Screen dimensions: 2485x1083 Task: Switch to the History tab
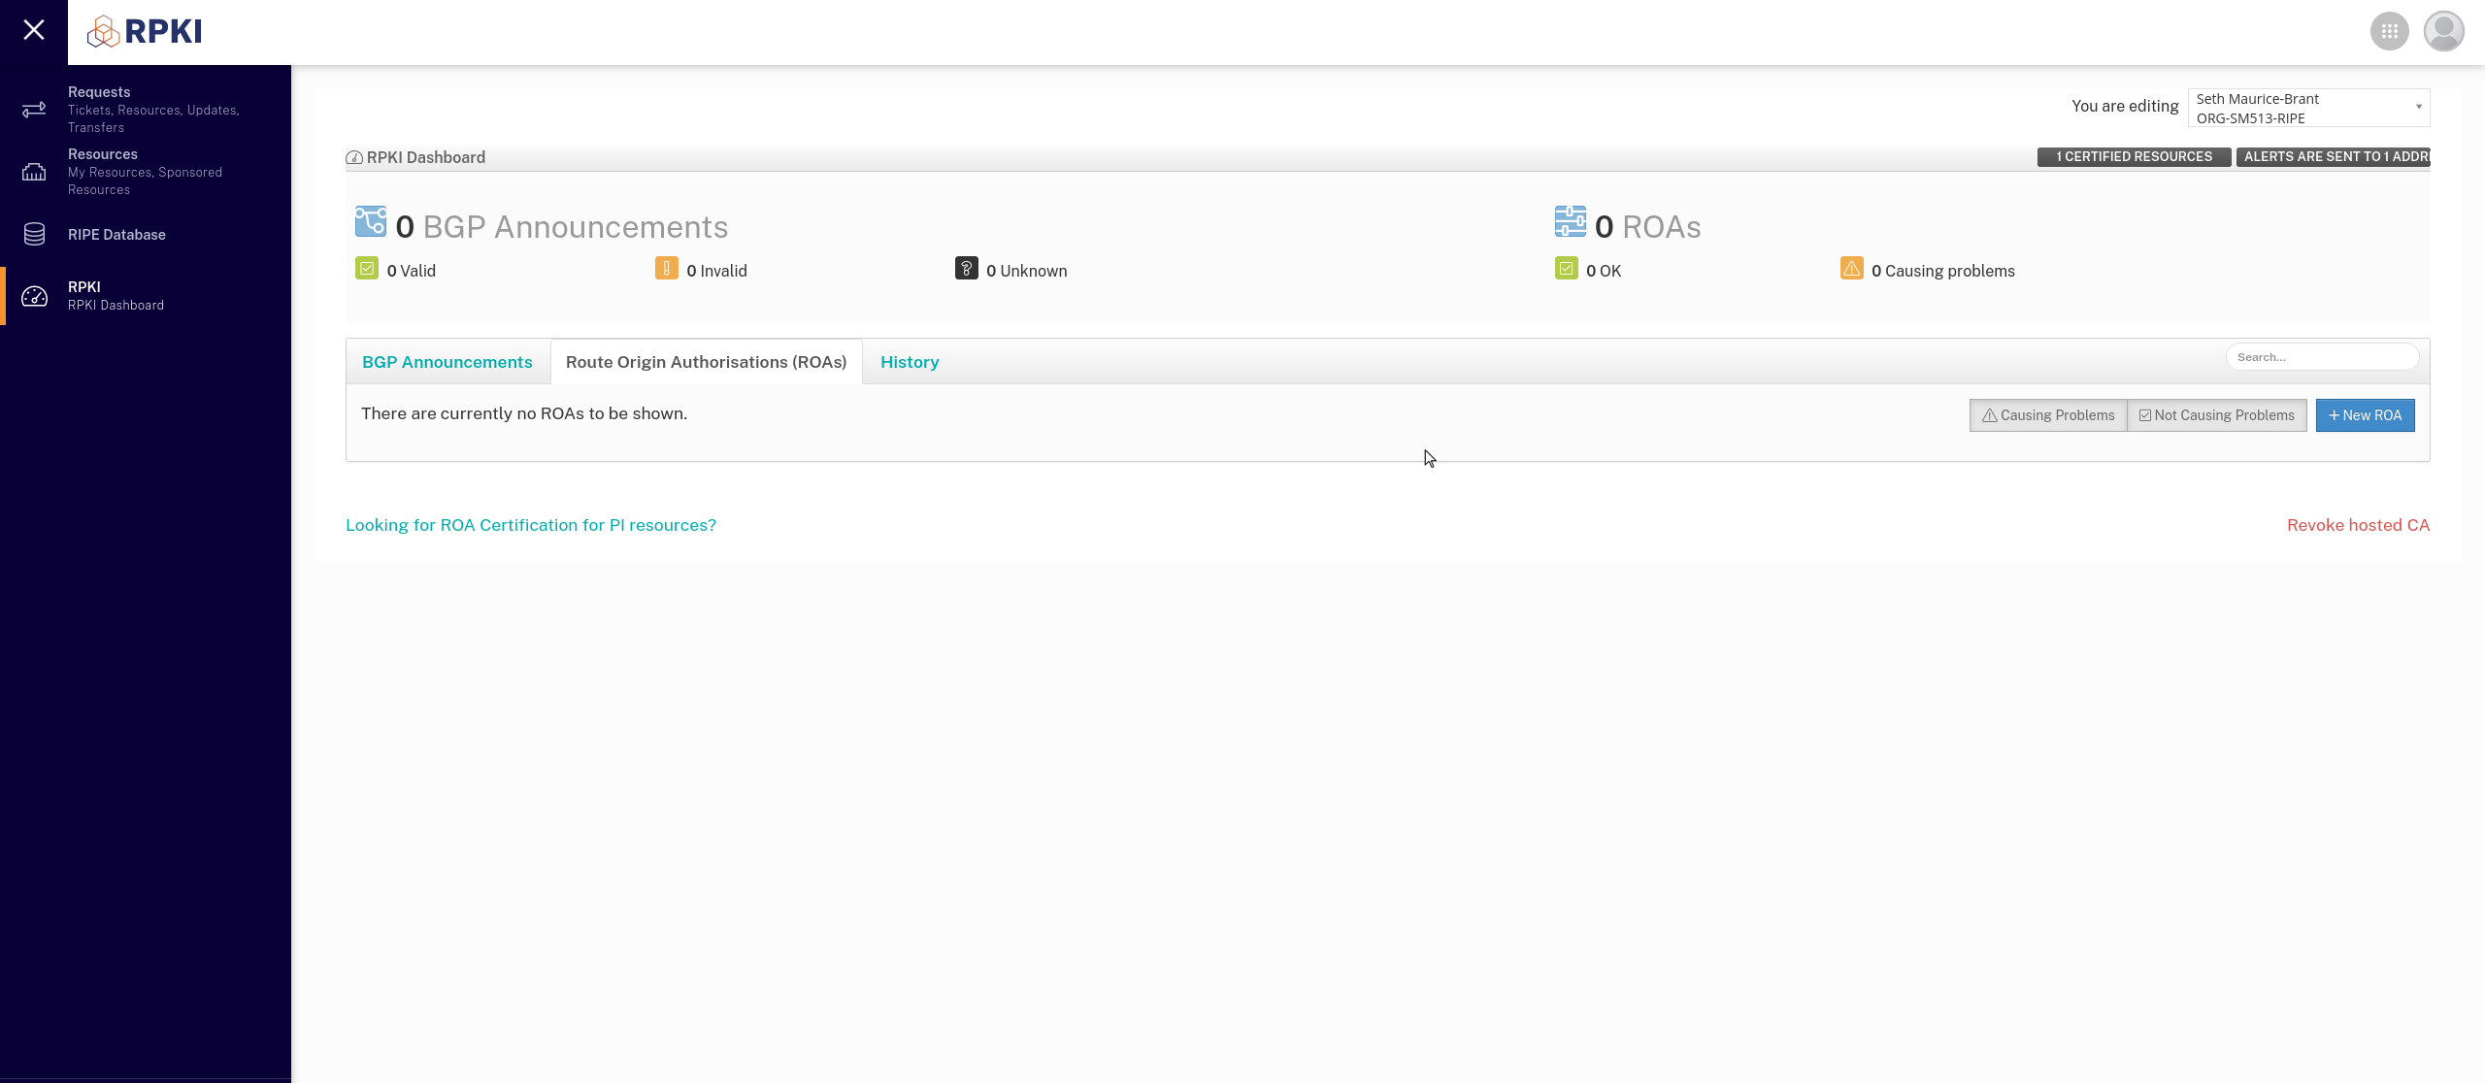pos(909,362)
